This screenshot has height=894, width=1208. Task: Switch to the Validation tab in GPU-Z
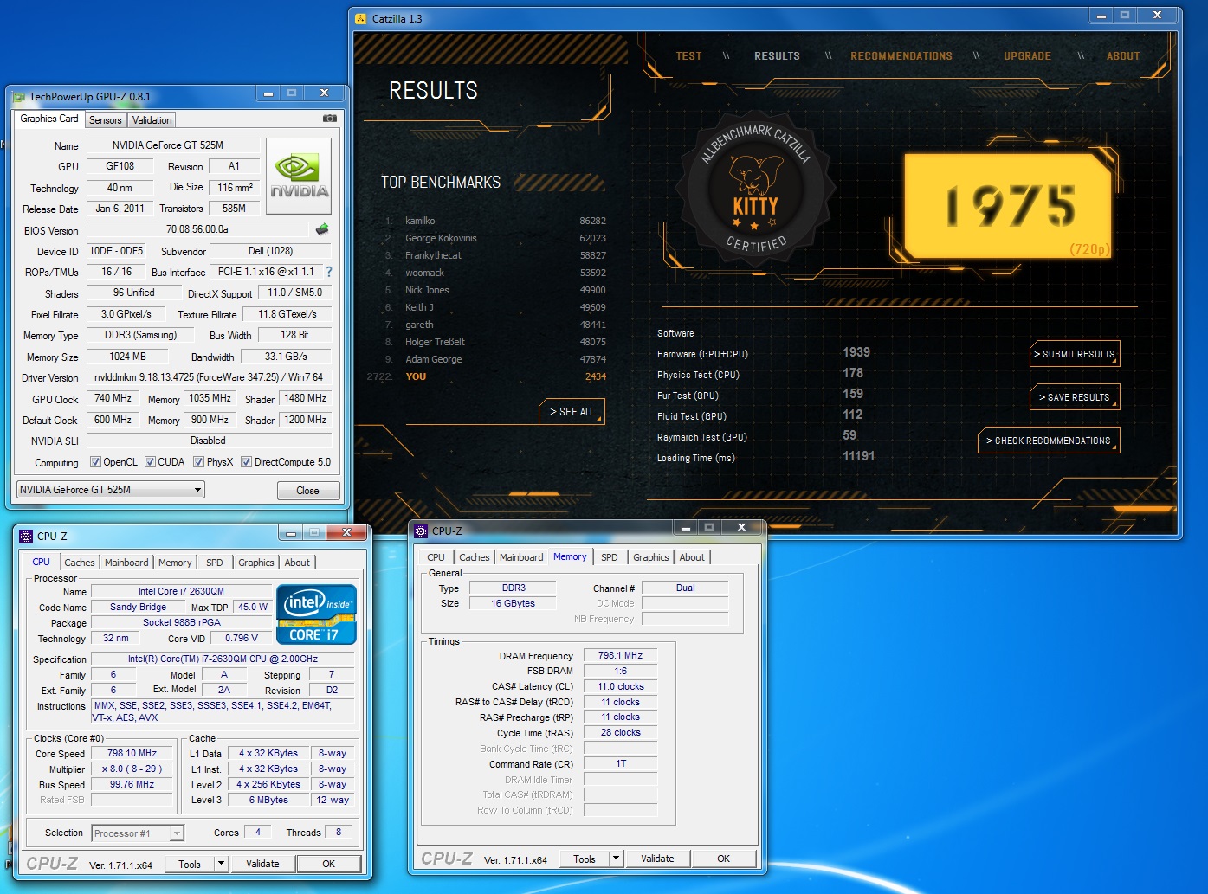152,120
